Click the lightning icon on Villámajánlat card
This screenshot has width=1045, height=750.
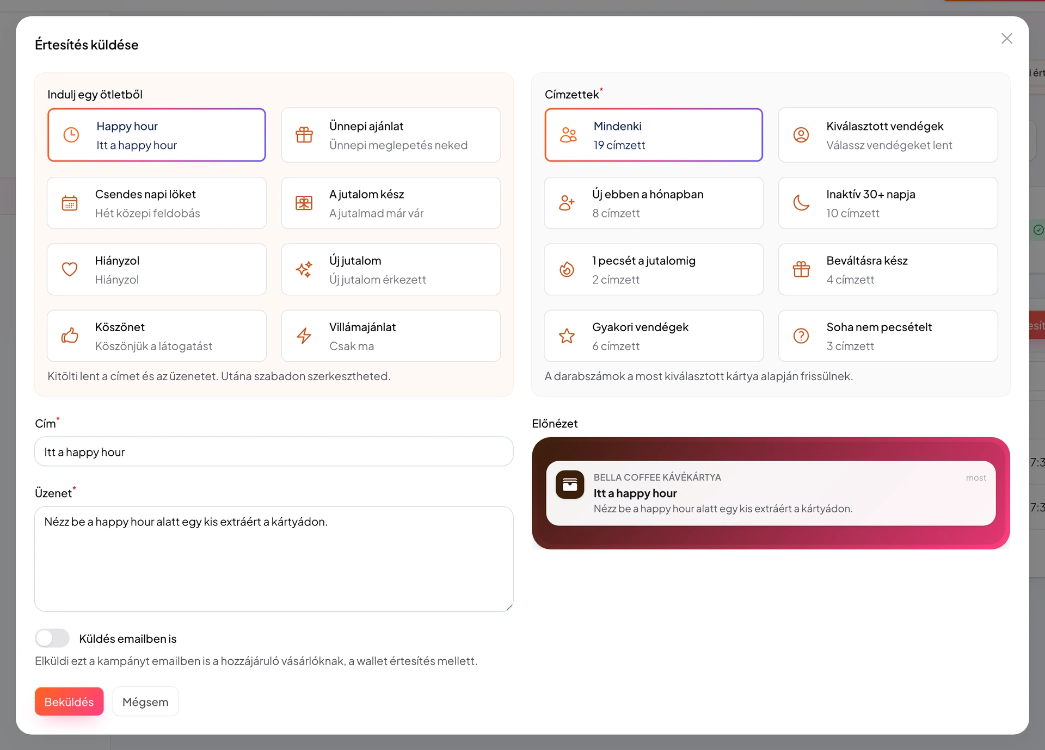(x=304, y=336)
